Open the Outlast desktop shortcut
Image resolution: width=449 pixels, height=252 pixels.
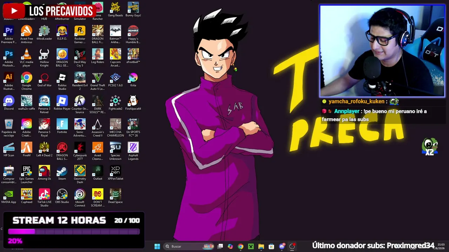click(x=98, y=174)
